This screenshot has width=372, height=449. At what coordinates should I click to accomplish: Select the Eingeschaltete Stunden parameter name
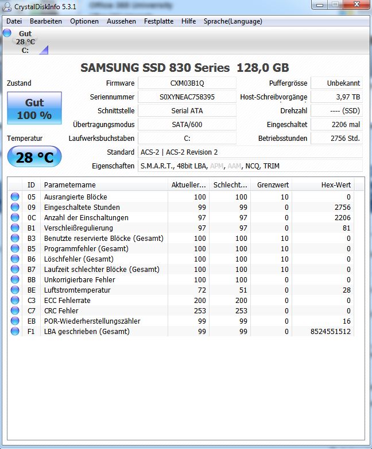point(82,207)
